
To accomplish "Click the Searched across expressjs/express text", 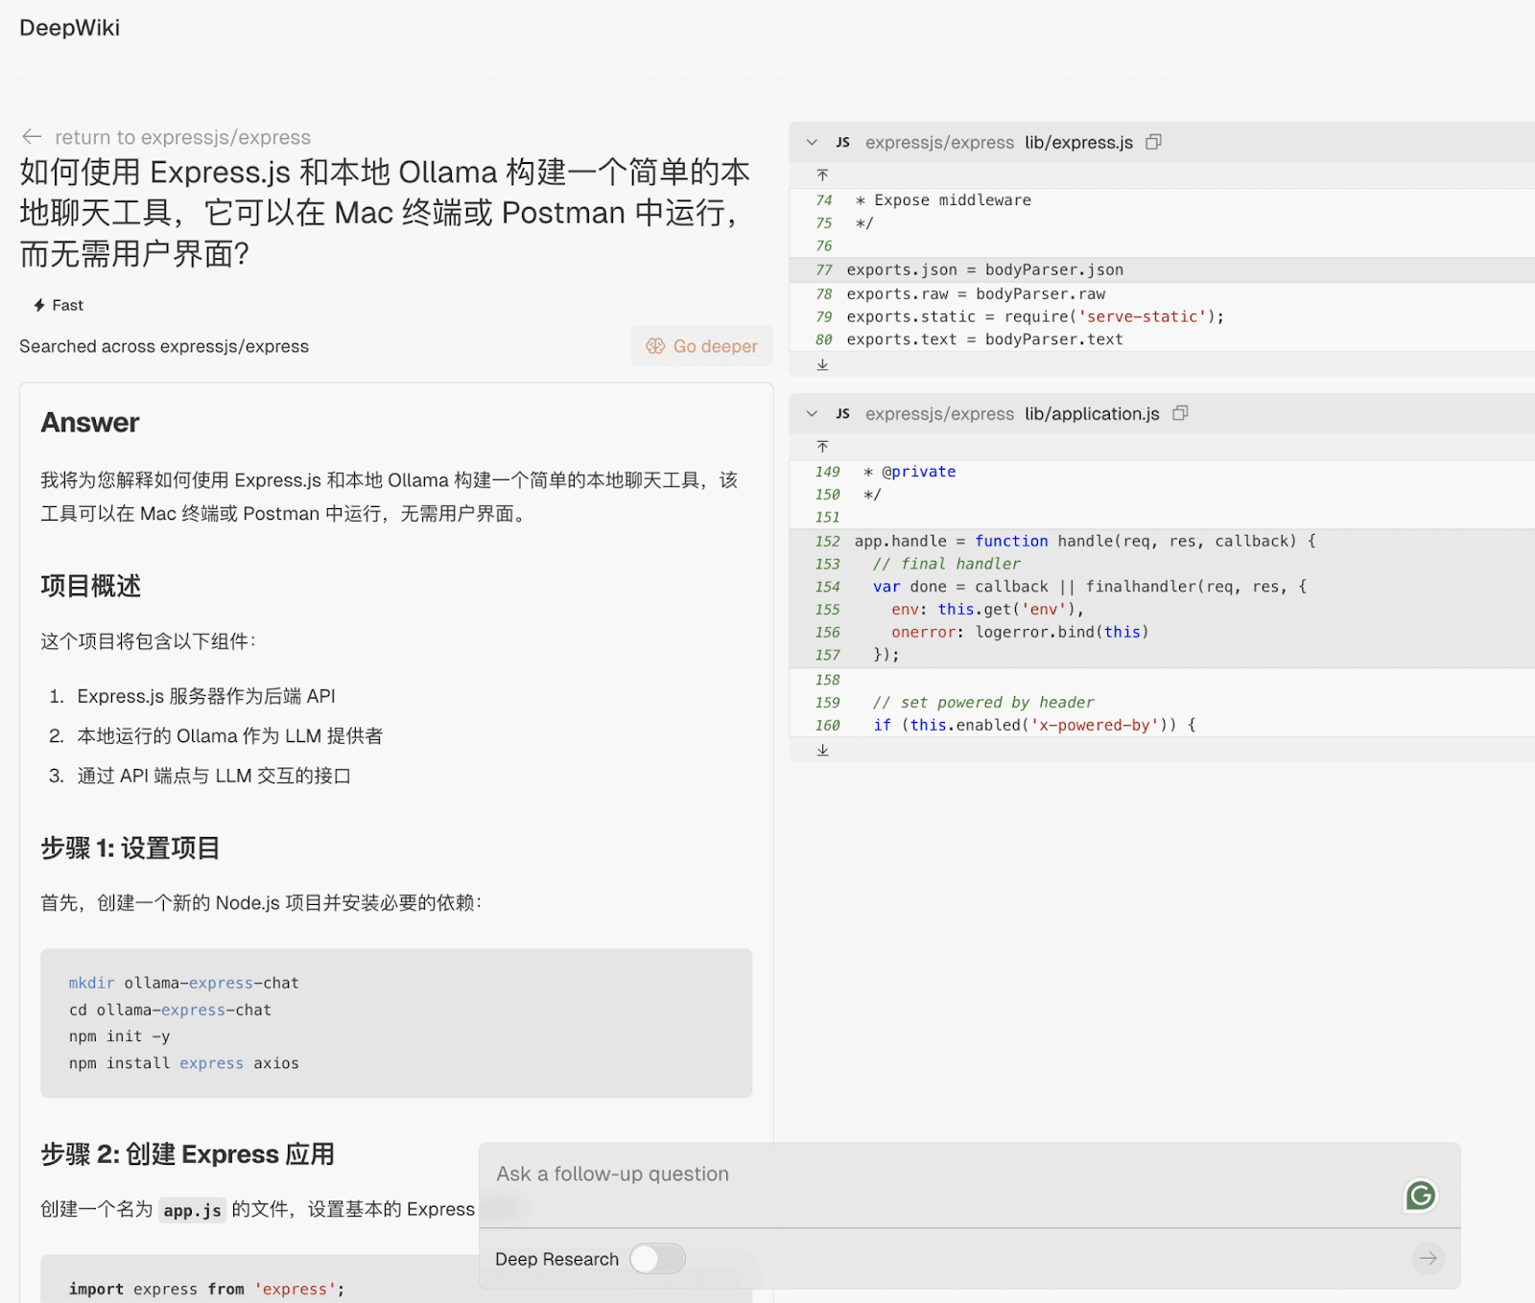I will click(164, 346).
